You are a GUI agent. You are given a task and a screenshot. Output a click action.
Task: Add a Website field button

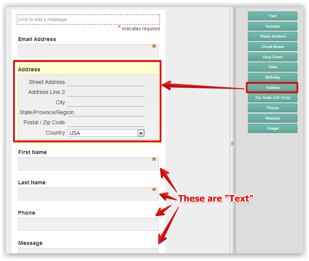tap(272, 118)
